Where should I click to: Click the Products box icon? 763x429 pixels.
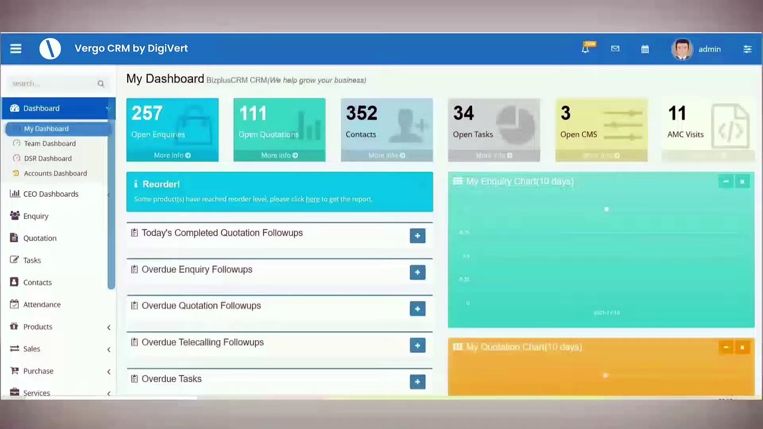click(x=14, y=327)
